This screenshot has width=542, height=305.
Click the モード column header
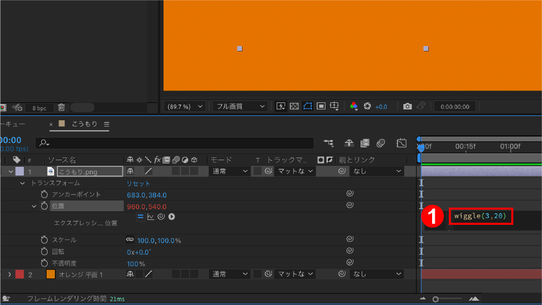click(x=221, y=160)
